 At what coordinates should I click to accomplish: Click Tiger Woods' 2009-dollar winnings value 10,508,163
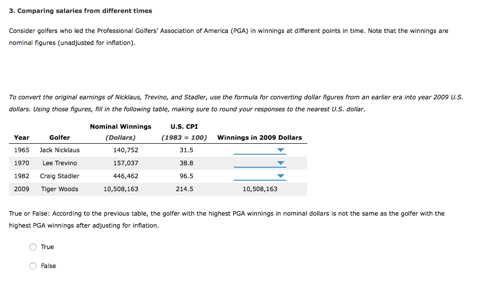(260, 189)
